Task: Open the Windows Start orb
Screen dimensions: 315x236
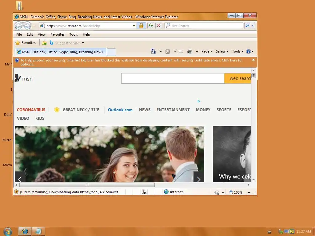Action: [x=8, y=232]
